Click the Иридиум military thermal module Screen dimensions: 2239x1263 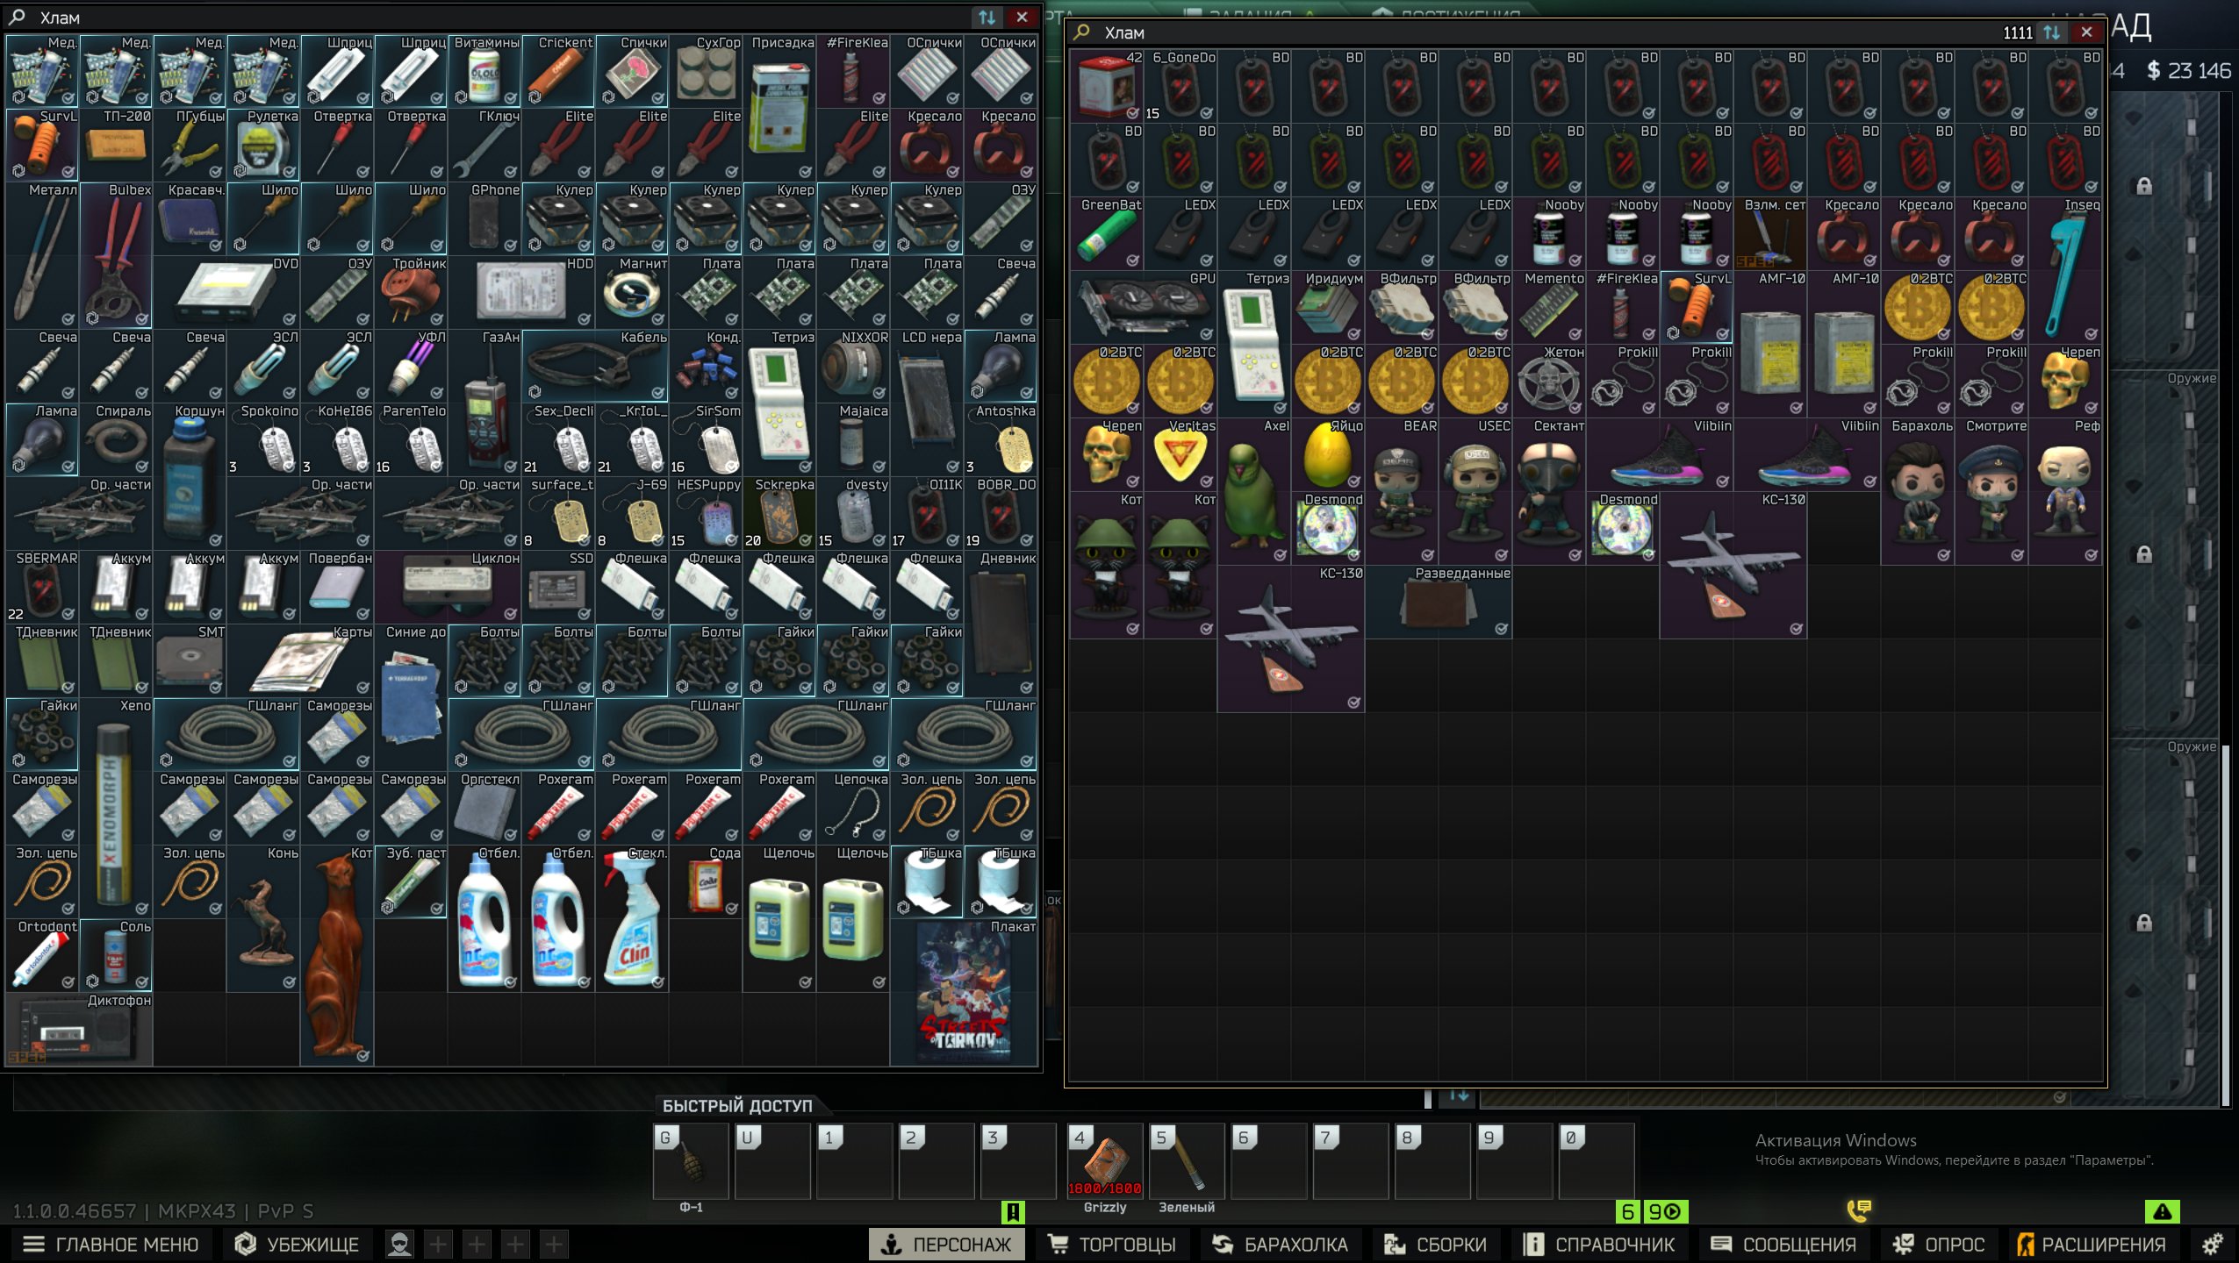tap(1328, 307)
